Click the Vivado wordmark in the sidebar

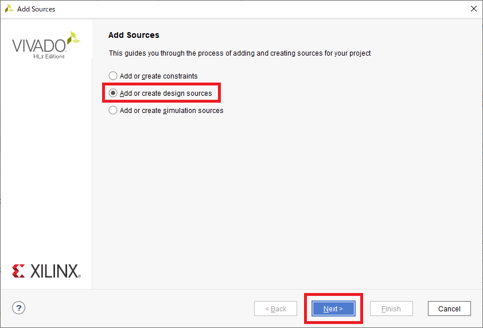pyautogui.click(x=39, y=46)
